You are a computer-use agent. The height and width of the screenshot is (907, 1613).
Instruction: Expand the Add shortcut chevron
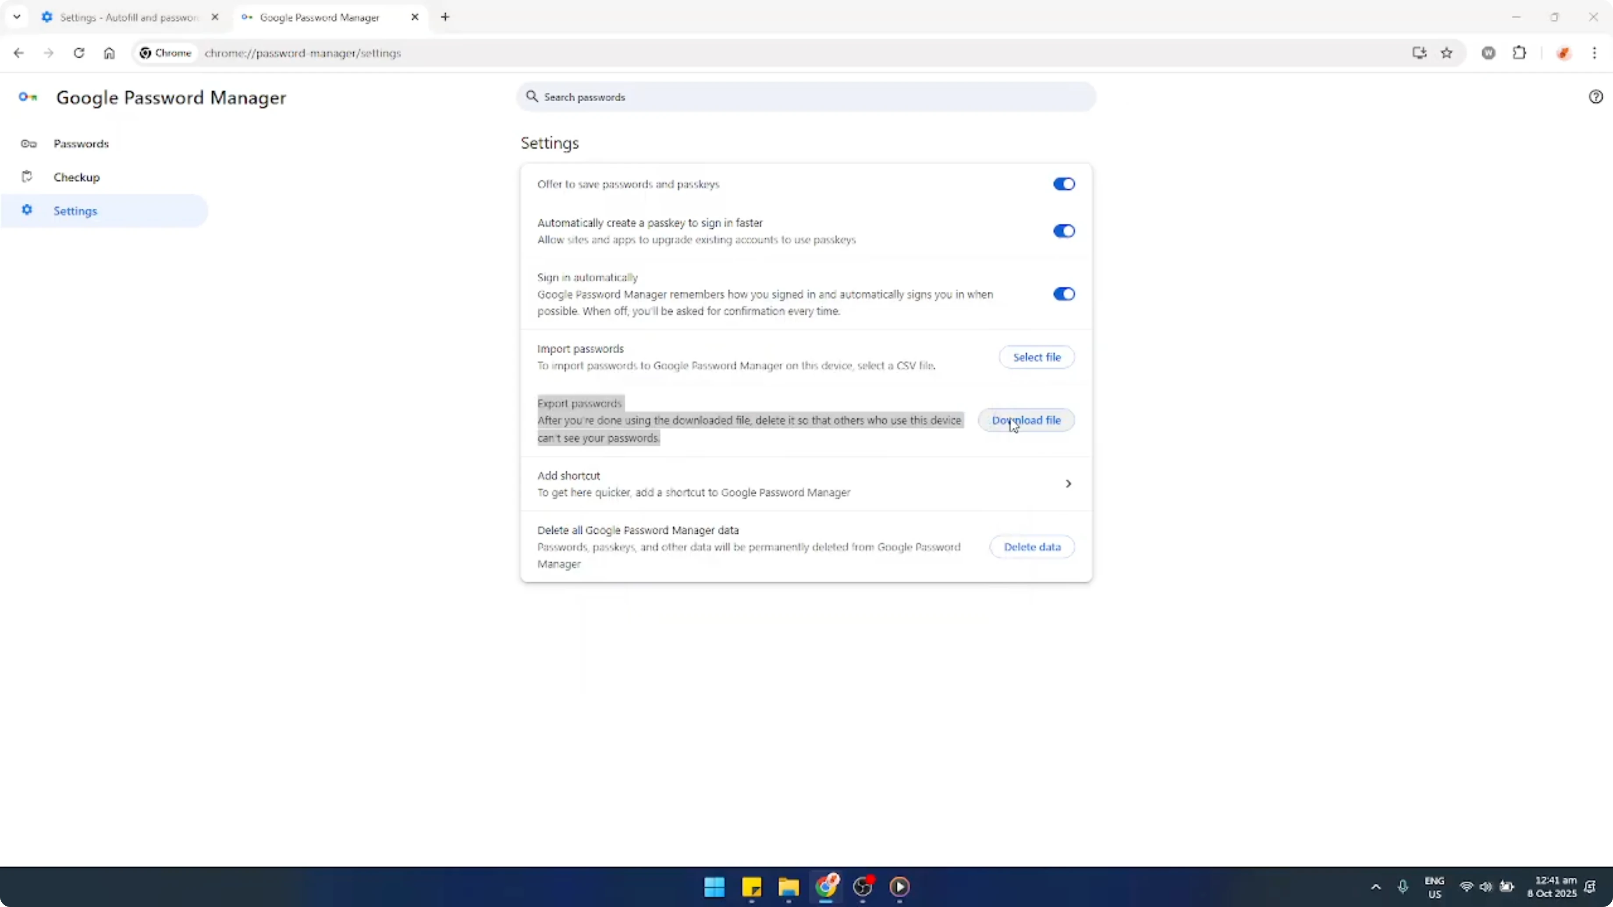tap(1068, 483)
